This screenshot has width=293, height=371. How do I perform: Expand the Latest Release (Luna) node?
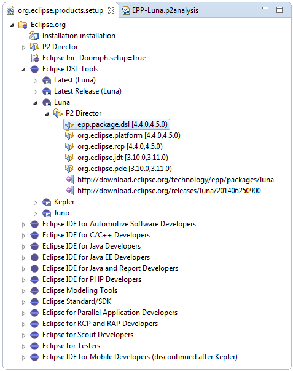(35, 92)
